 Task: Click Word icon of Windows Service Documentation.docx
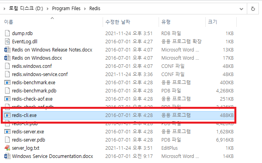(x=7, y=156)
